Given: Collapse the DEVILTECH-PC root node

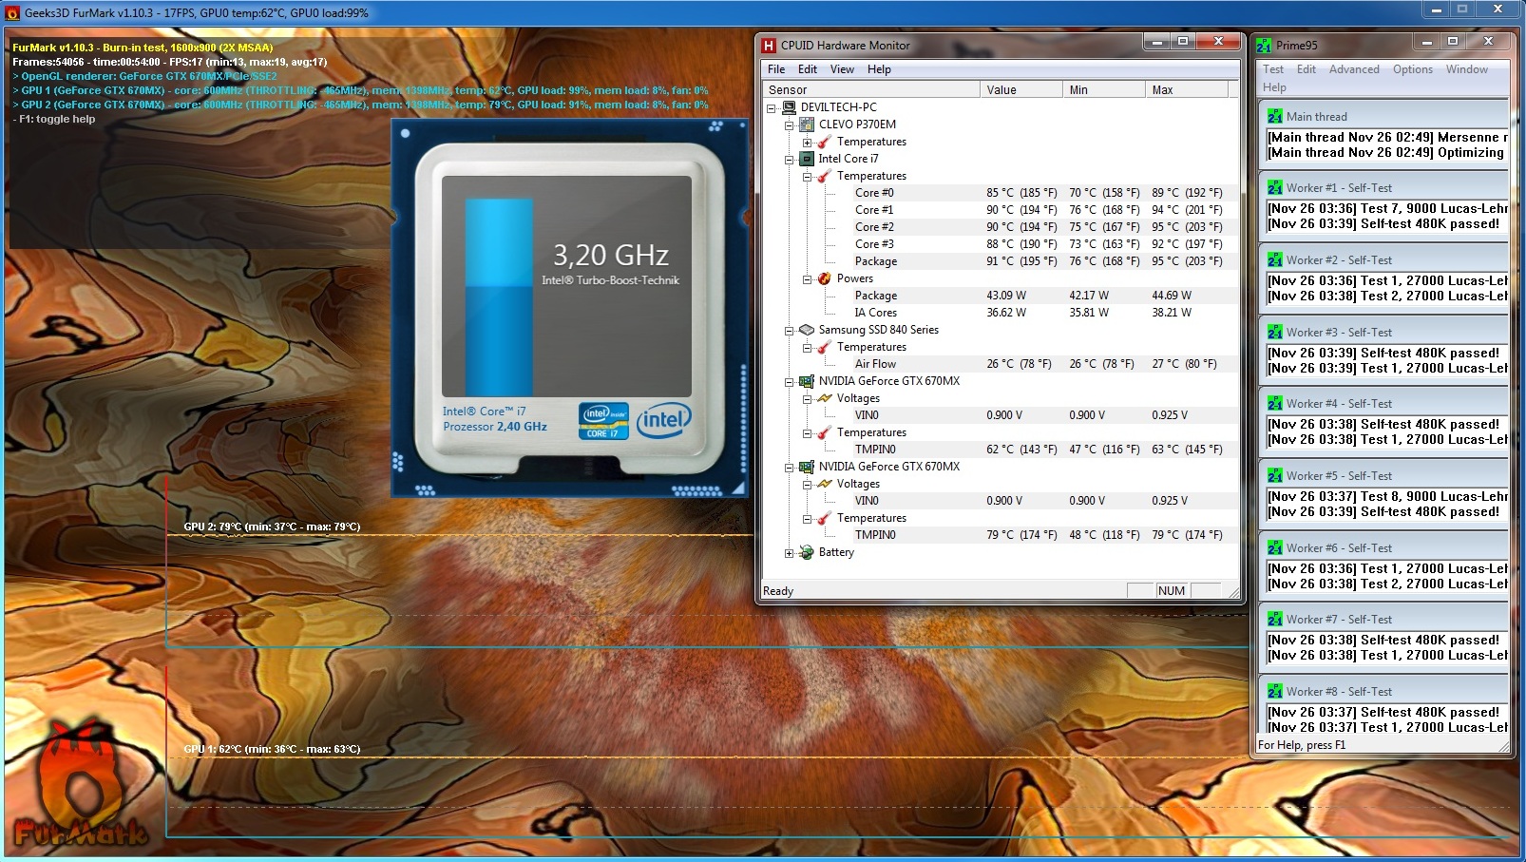Looking at the screenshot, I should (772, 108).
